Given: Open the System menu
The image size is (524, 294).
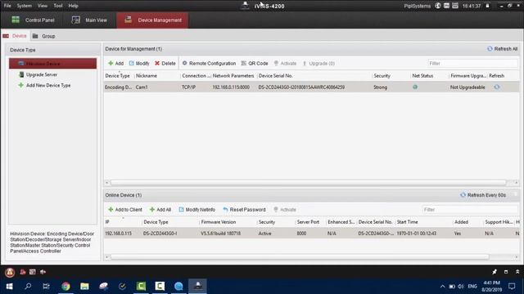Looking at the screenshot, I should [24, 6].
